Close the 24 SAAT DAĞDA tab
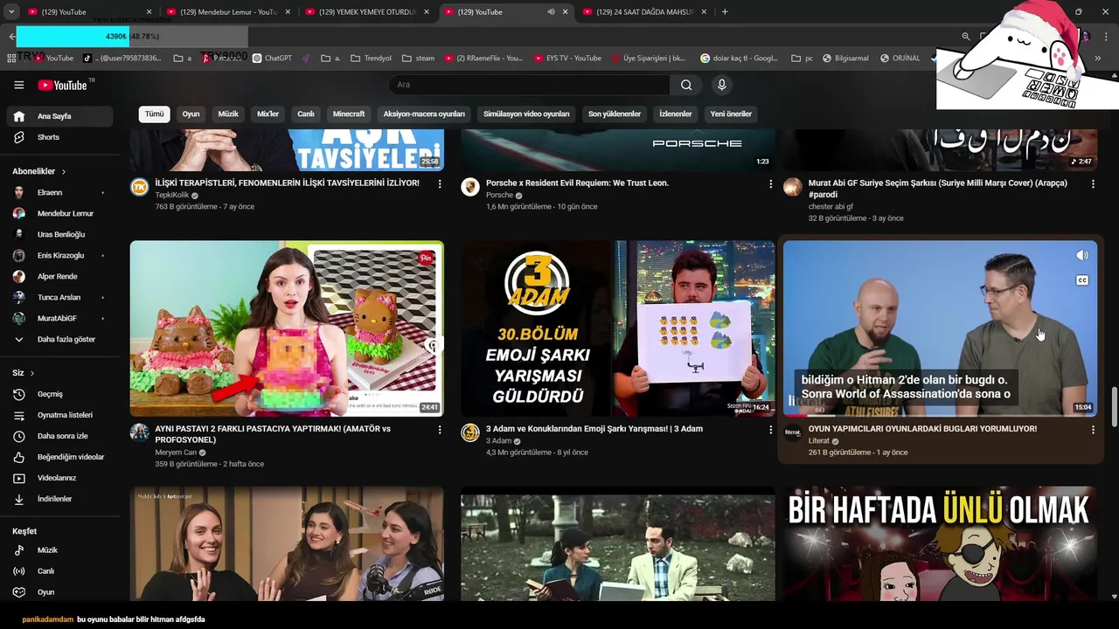This screenshot has width=1119, height=629. point(704,12)
